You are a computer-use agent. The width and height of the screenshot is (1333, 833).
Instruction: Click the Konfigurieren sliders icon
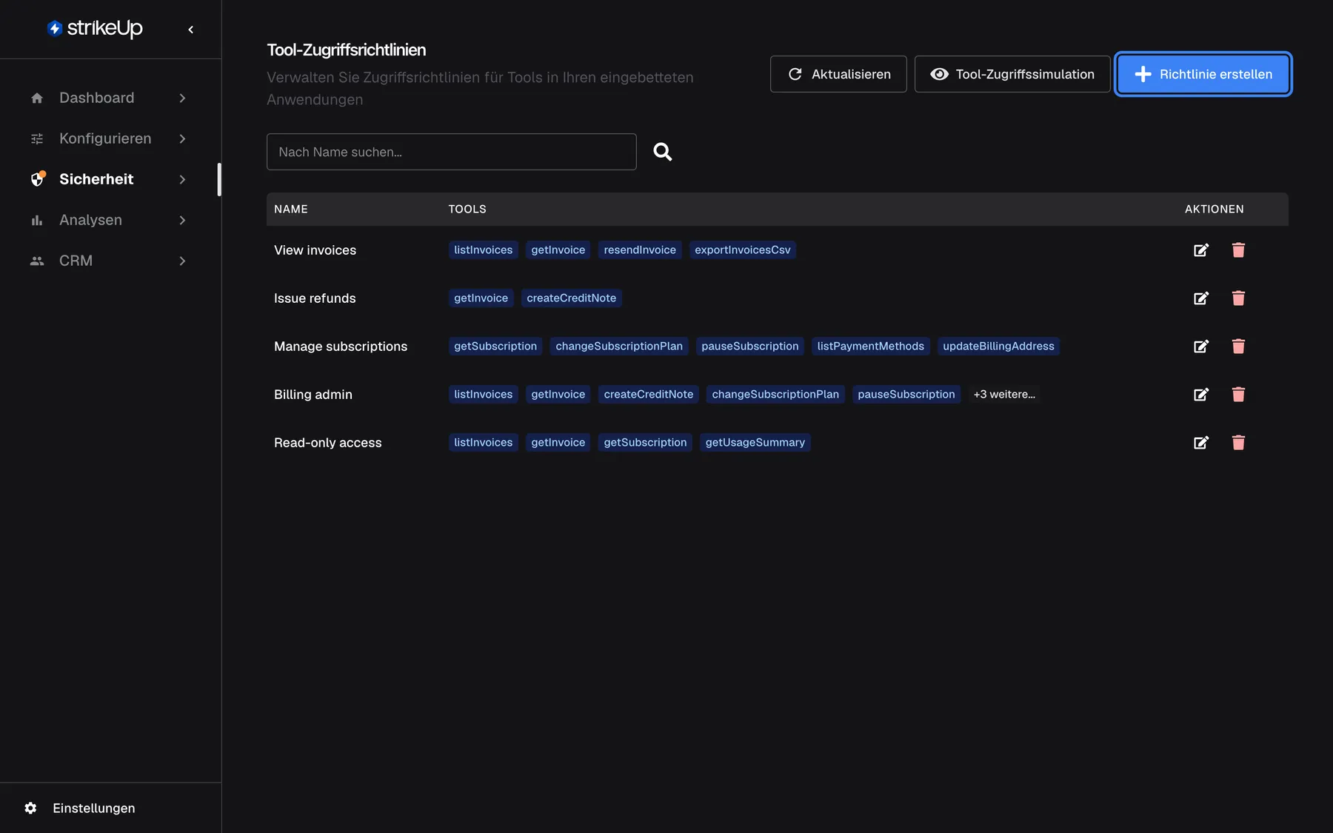click(x=37, y=138)
